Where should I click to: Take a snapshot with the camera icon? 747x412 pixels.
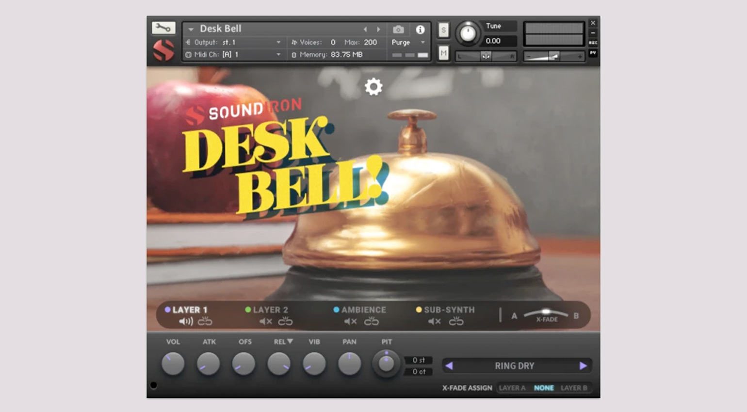pyautogui.click(x=398, y=30)
